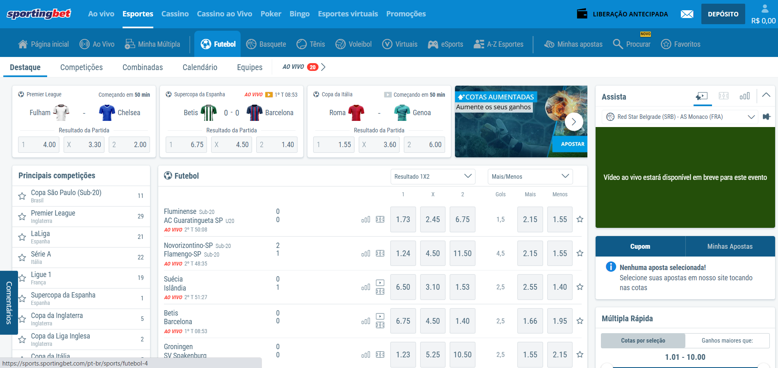Open pitch tracker icon for Novorizontino-SP match

pyautogui.click(x=380, y=254)
